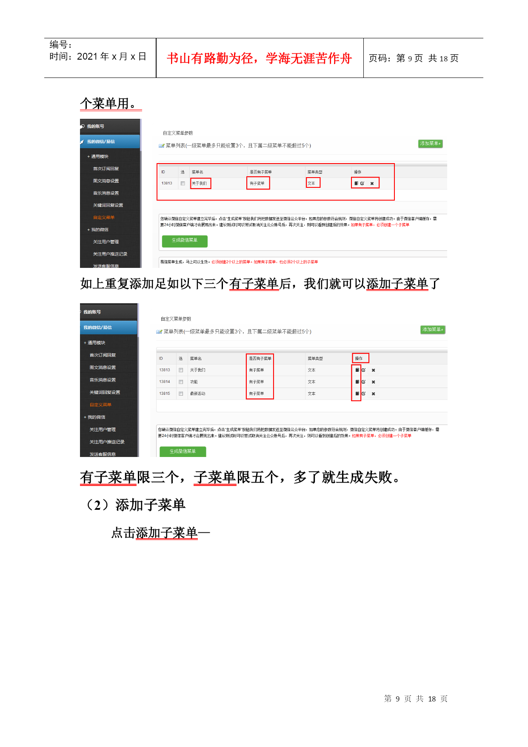Click the ID cell 13814
The width and height of the screenshot is (528, 747).
pyautogui.click(x=165, y=382)
